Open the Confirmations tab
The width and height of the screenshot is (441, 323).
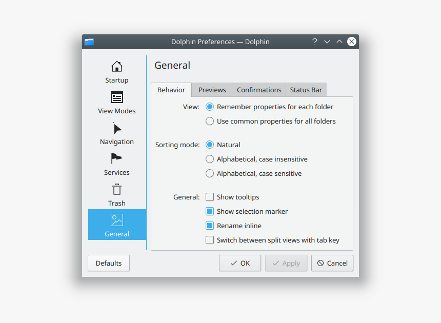(x=259, y=90)
